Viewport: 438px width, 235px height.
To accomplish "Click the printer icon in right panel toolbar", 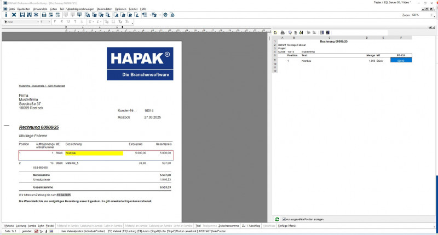I will [x=283, y=33].
